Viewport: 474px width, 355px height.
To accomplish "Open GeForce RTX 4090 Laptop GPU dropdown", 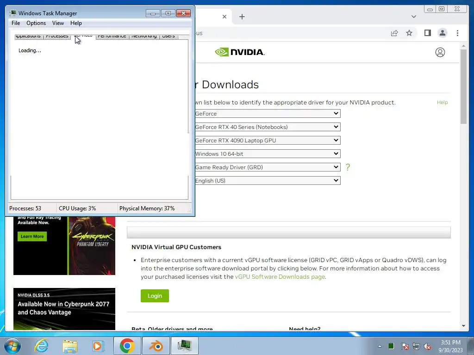I will tap(268, 141).
